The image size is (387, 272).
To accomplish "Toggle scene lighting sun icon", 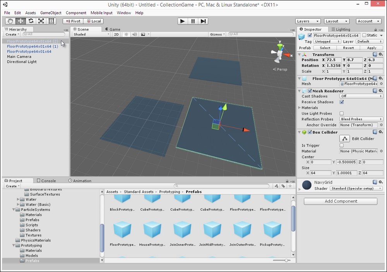I will pyautogui.click(x=126, y=34).
